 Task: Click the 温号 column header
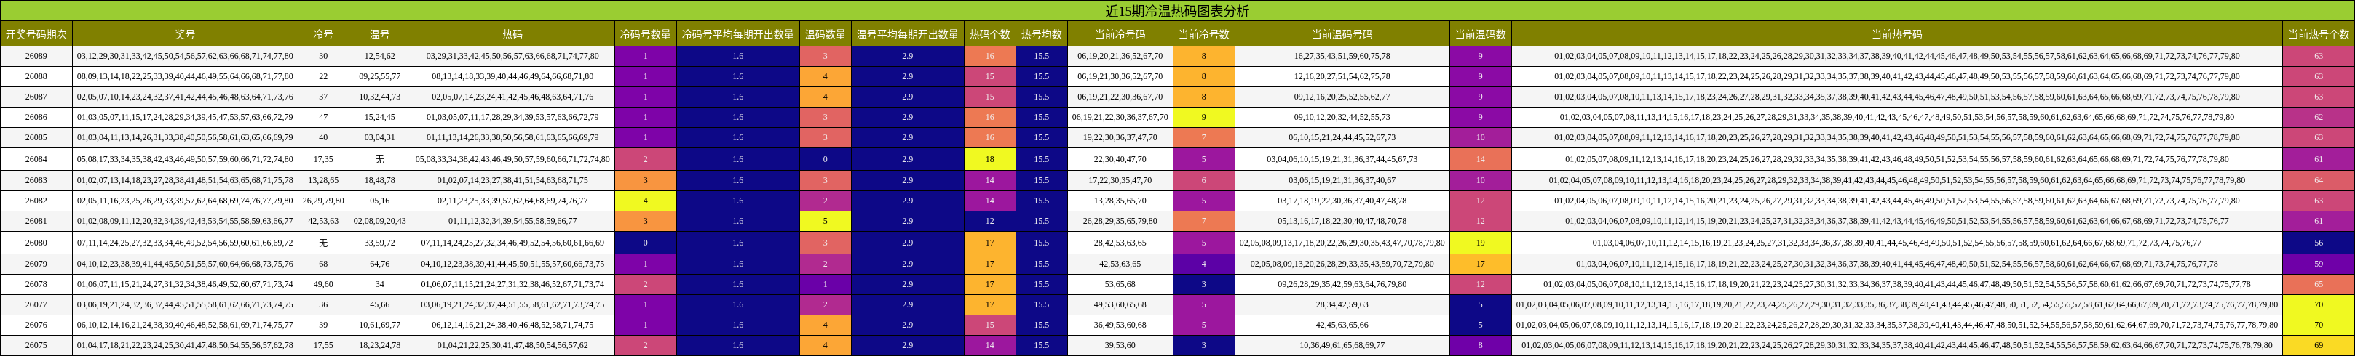click(379, 35)
